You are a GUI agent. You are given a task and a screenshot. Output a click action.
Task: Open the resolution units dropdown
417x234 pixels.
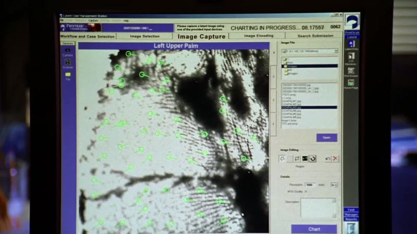pos(334,185)
